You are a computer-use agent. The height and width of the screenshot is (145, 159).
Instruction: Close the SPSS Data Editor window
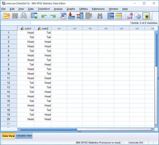pos(154,3)
